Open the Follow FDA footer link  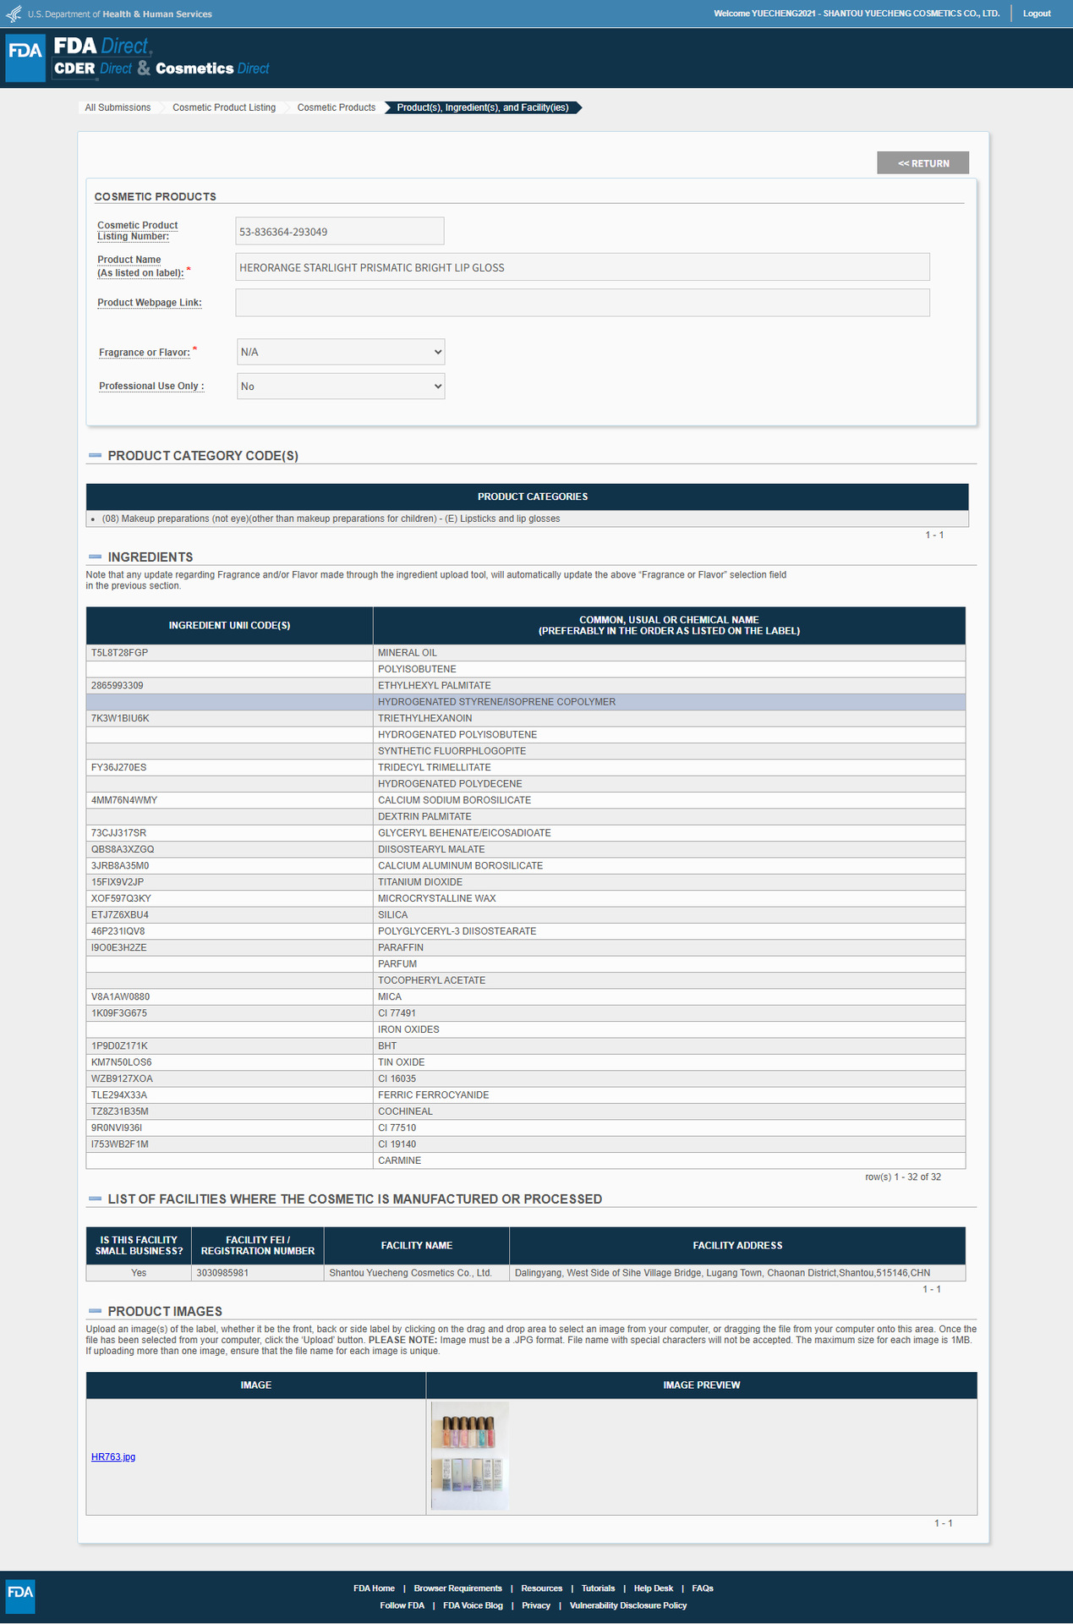click(402, 1605)
